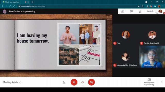Screen dimensions: 165x92
Task: Click the site lock icon in address bar
Action: [x=19, y=6]
